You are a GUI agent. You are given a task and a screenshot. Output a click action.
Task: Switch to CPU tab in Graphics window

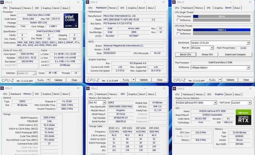[177, 94]
